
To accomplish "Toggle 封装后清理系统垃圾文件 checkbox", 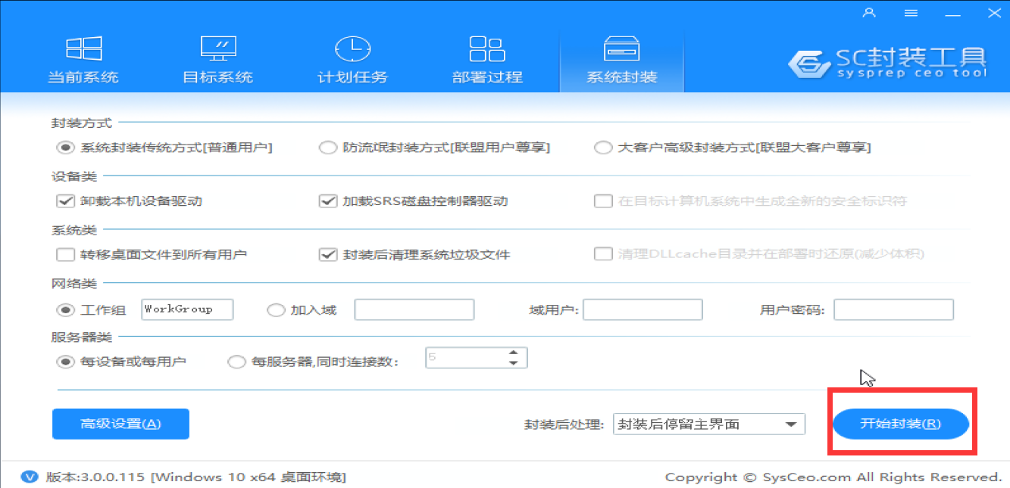I will [x=327, y=255].
